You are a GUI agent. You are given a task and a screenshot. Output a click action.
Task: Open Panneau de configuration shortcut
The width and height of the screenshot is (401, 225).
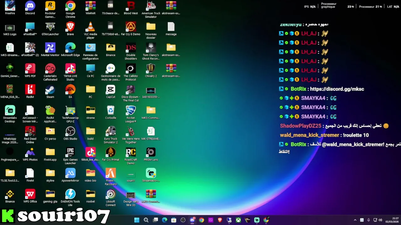coord(91,51)
